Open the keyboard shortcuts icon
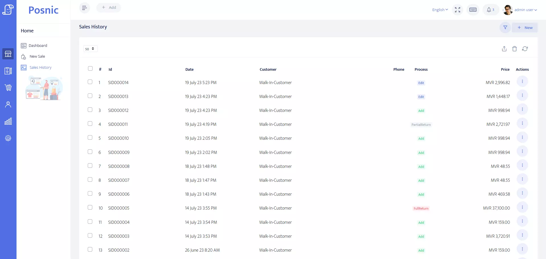The width and height of the screenshot is (546, 259). (x=473, y=10)
